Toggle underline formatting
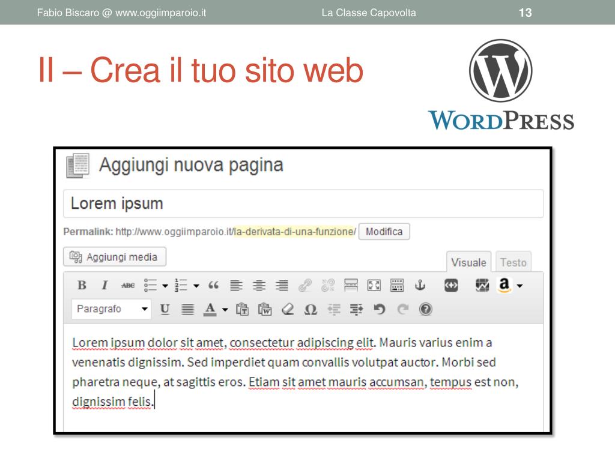The height and width of the screenshot is (461, 615). tap(165, 309)
